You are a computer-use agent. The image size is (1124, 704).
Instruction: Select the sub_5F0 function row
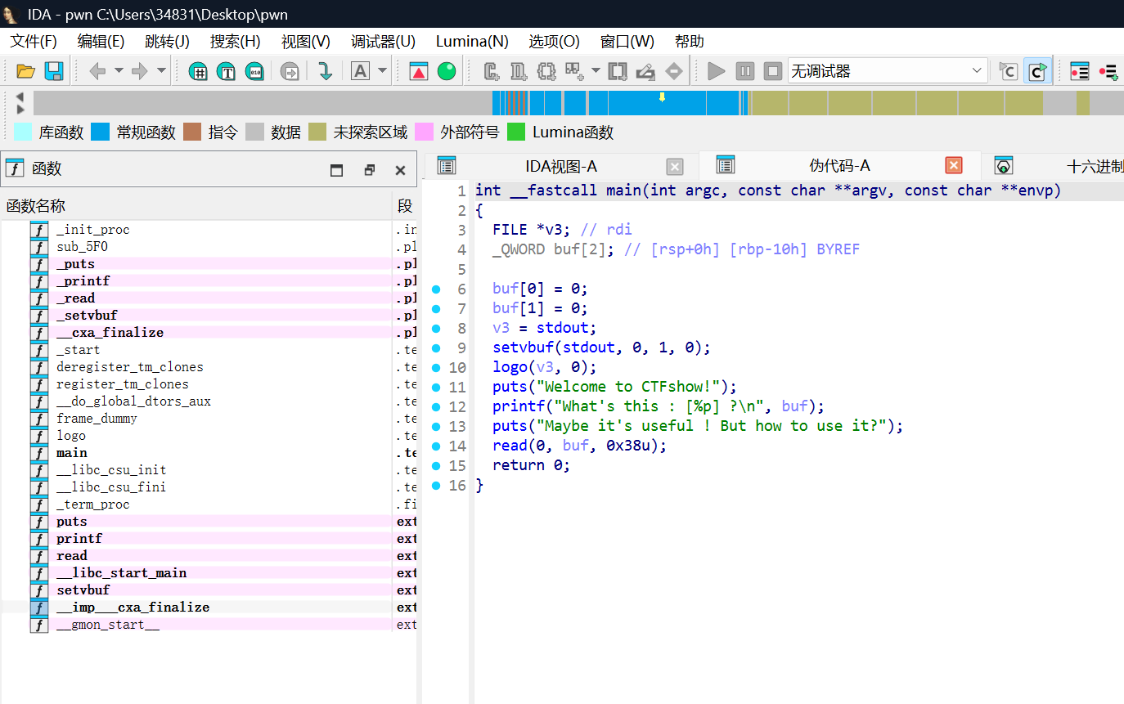[x=209, y=247]
